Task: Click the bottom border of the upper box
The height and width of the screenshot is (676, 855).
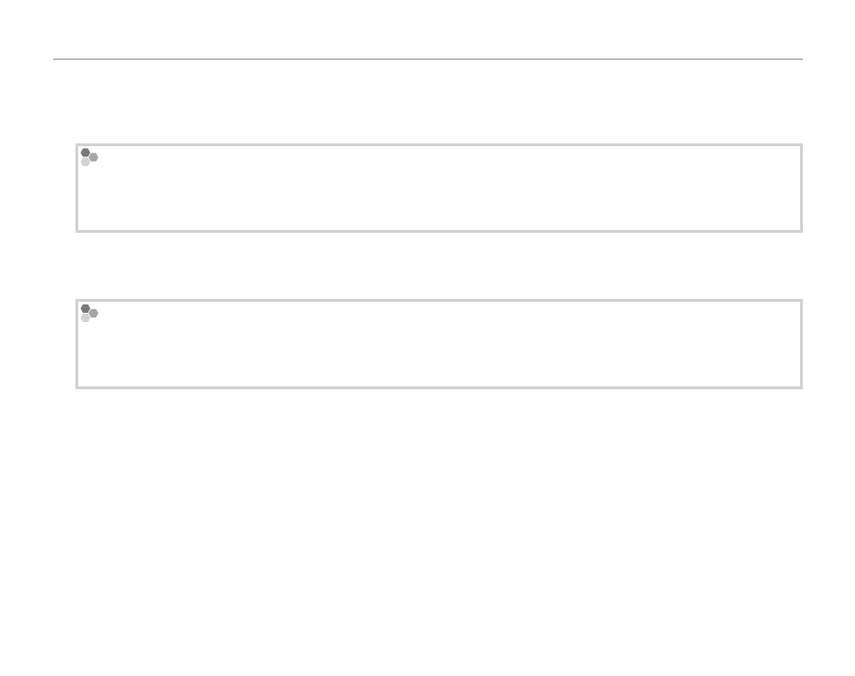Action: [x=438, y=230]
